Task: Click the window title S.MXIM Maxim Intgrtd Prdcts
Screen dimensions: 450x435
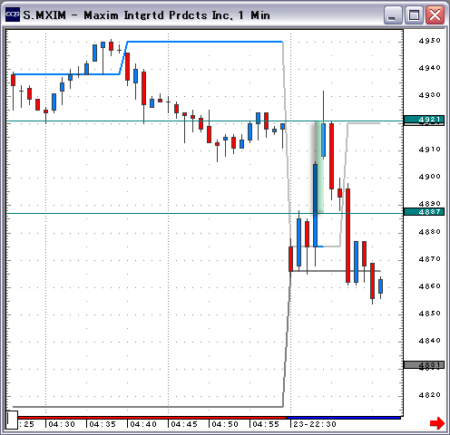Action: click(146, 15)
